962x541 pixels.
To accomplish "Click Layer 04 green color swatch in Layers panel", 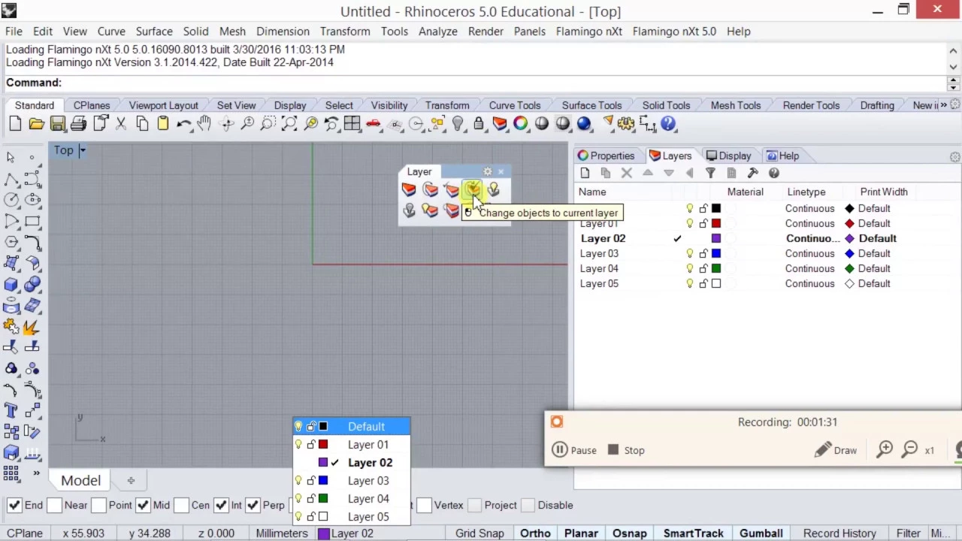I will pos(716,268).
